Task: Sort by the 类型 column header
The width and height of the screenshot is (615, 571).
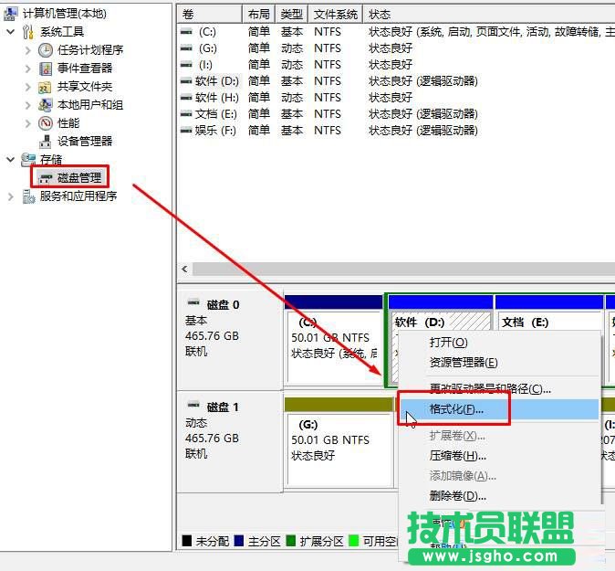Action: [x=292, y=15]
